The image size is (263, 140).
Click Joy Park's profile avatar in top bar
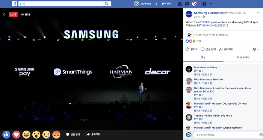(136, 4)
